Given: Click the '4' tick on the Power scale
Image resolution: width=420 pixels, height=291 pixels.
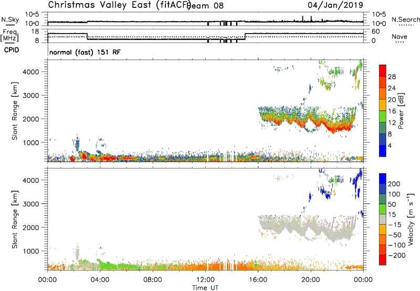Looking at the screenshot, I should 390,145.
